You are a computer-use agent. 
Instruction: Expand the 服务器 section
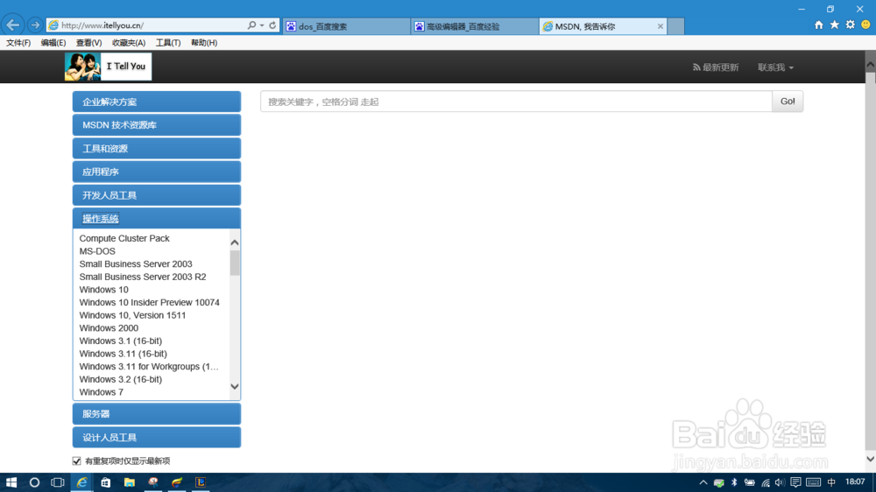point(157,414)
